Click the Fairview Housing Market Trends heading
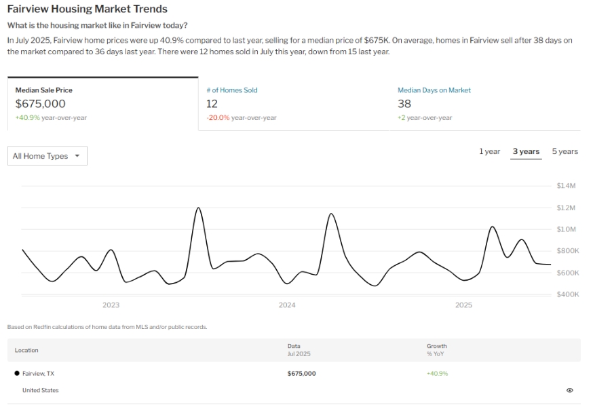Image resolution: width=593 pixels, height=409 pixels. click(x=87, y=9)
